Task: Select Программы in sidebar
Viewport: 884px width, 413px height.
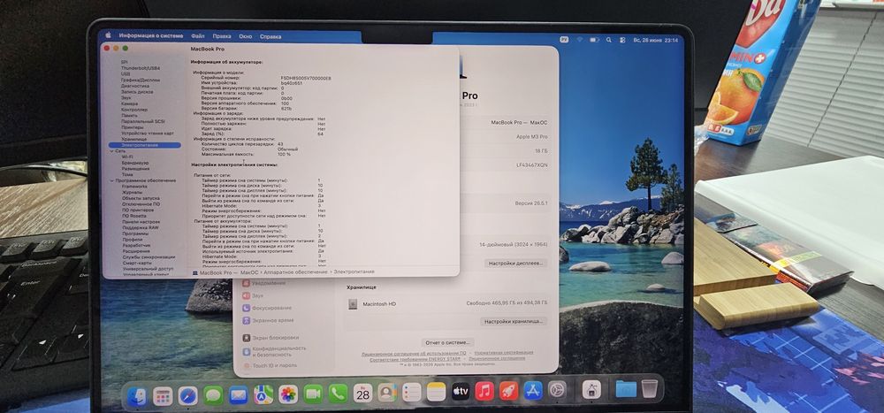Action: 135,233
